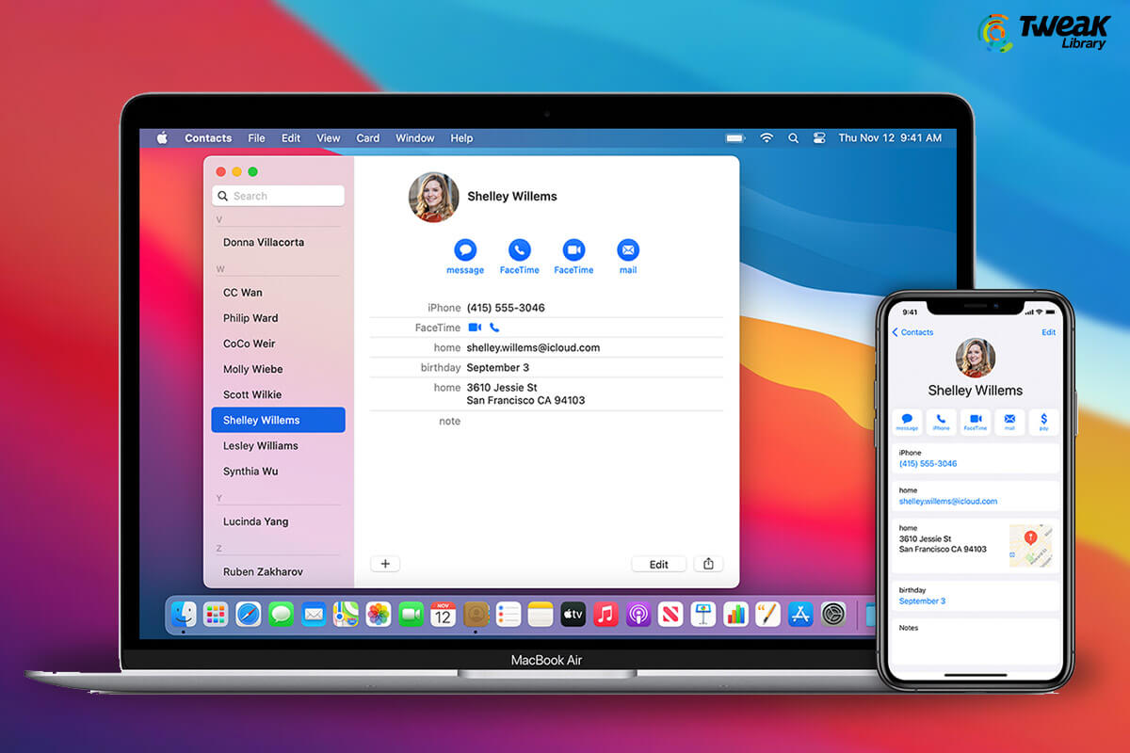Select the Wi-Fi icon in the menu bar
Viewport: 1130px width, 753px height.
(767, 137)
